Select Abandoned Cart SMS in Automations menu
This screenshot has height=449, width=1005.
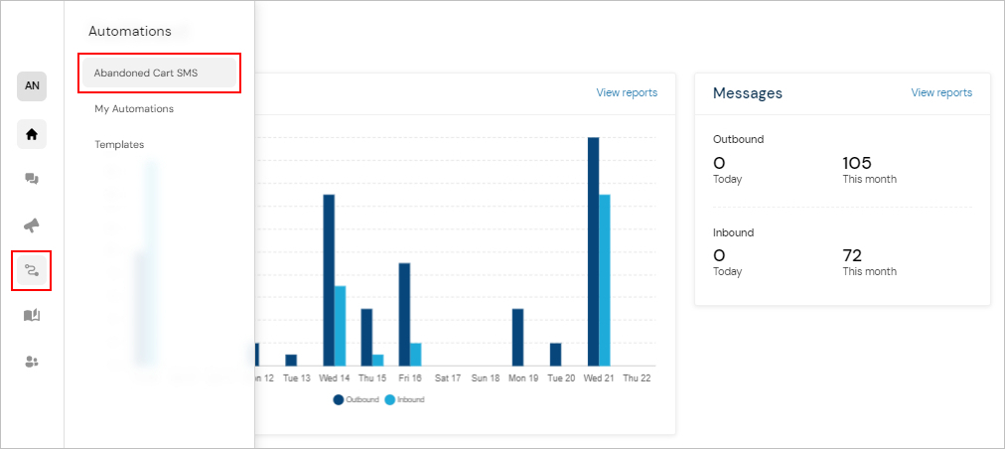(x=159, y=73)
